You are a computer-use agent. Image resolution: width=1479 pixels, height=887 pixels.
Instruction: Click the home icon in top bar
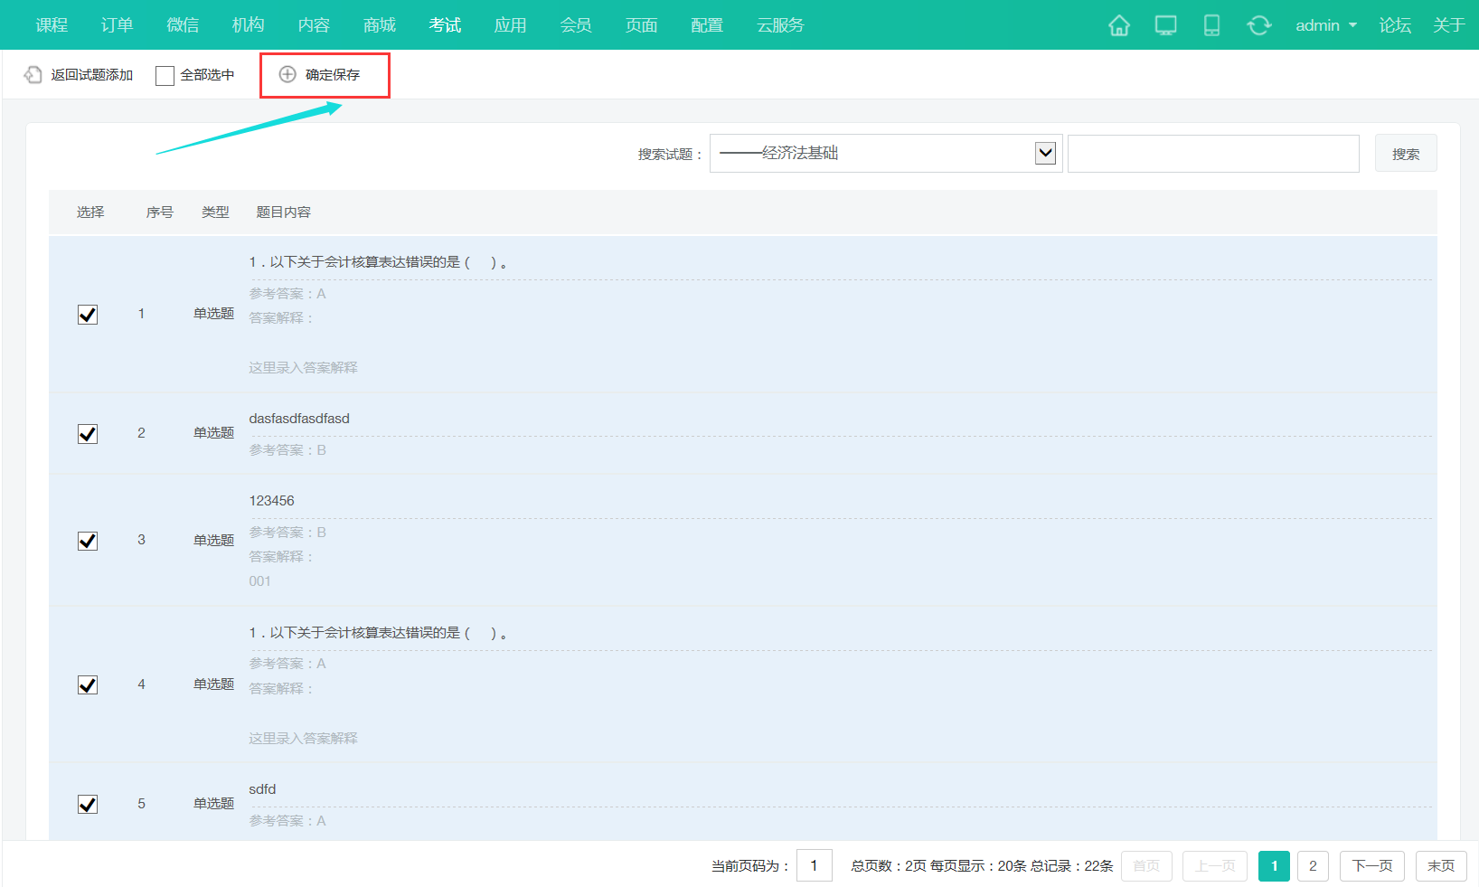1119,25
